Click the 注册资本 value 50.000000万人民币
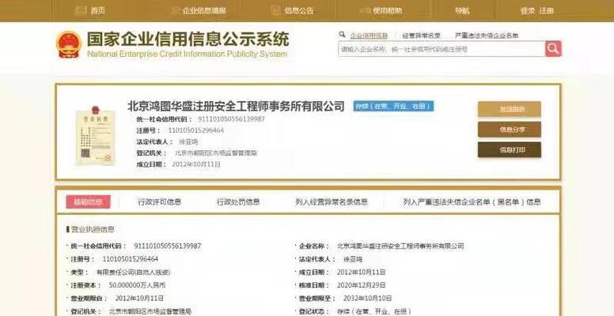614x316 pixels. (137, 285)
